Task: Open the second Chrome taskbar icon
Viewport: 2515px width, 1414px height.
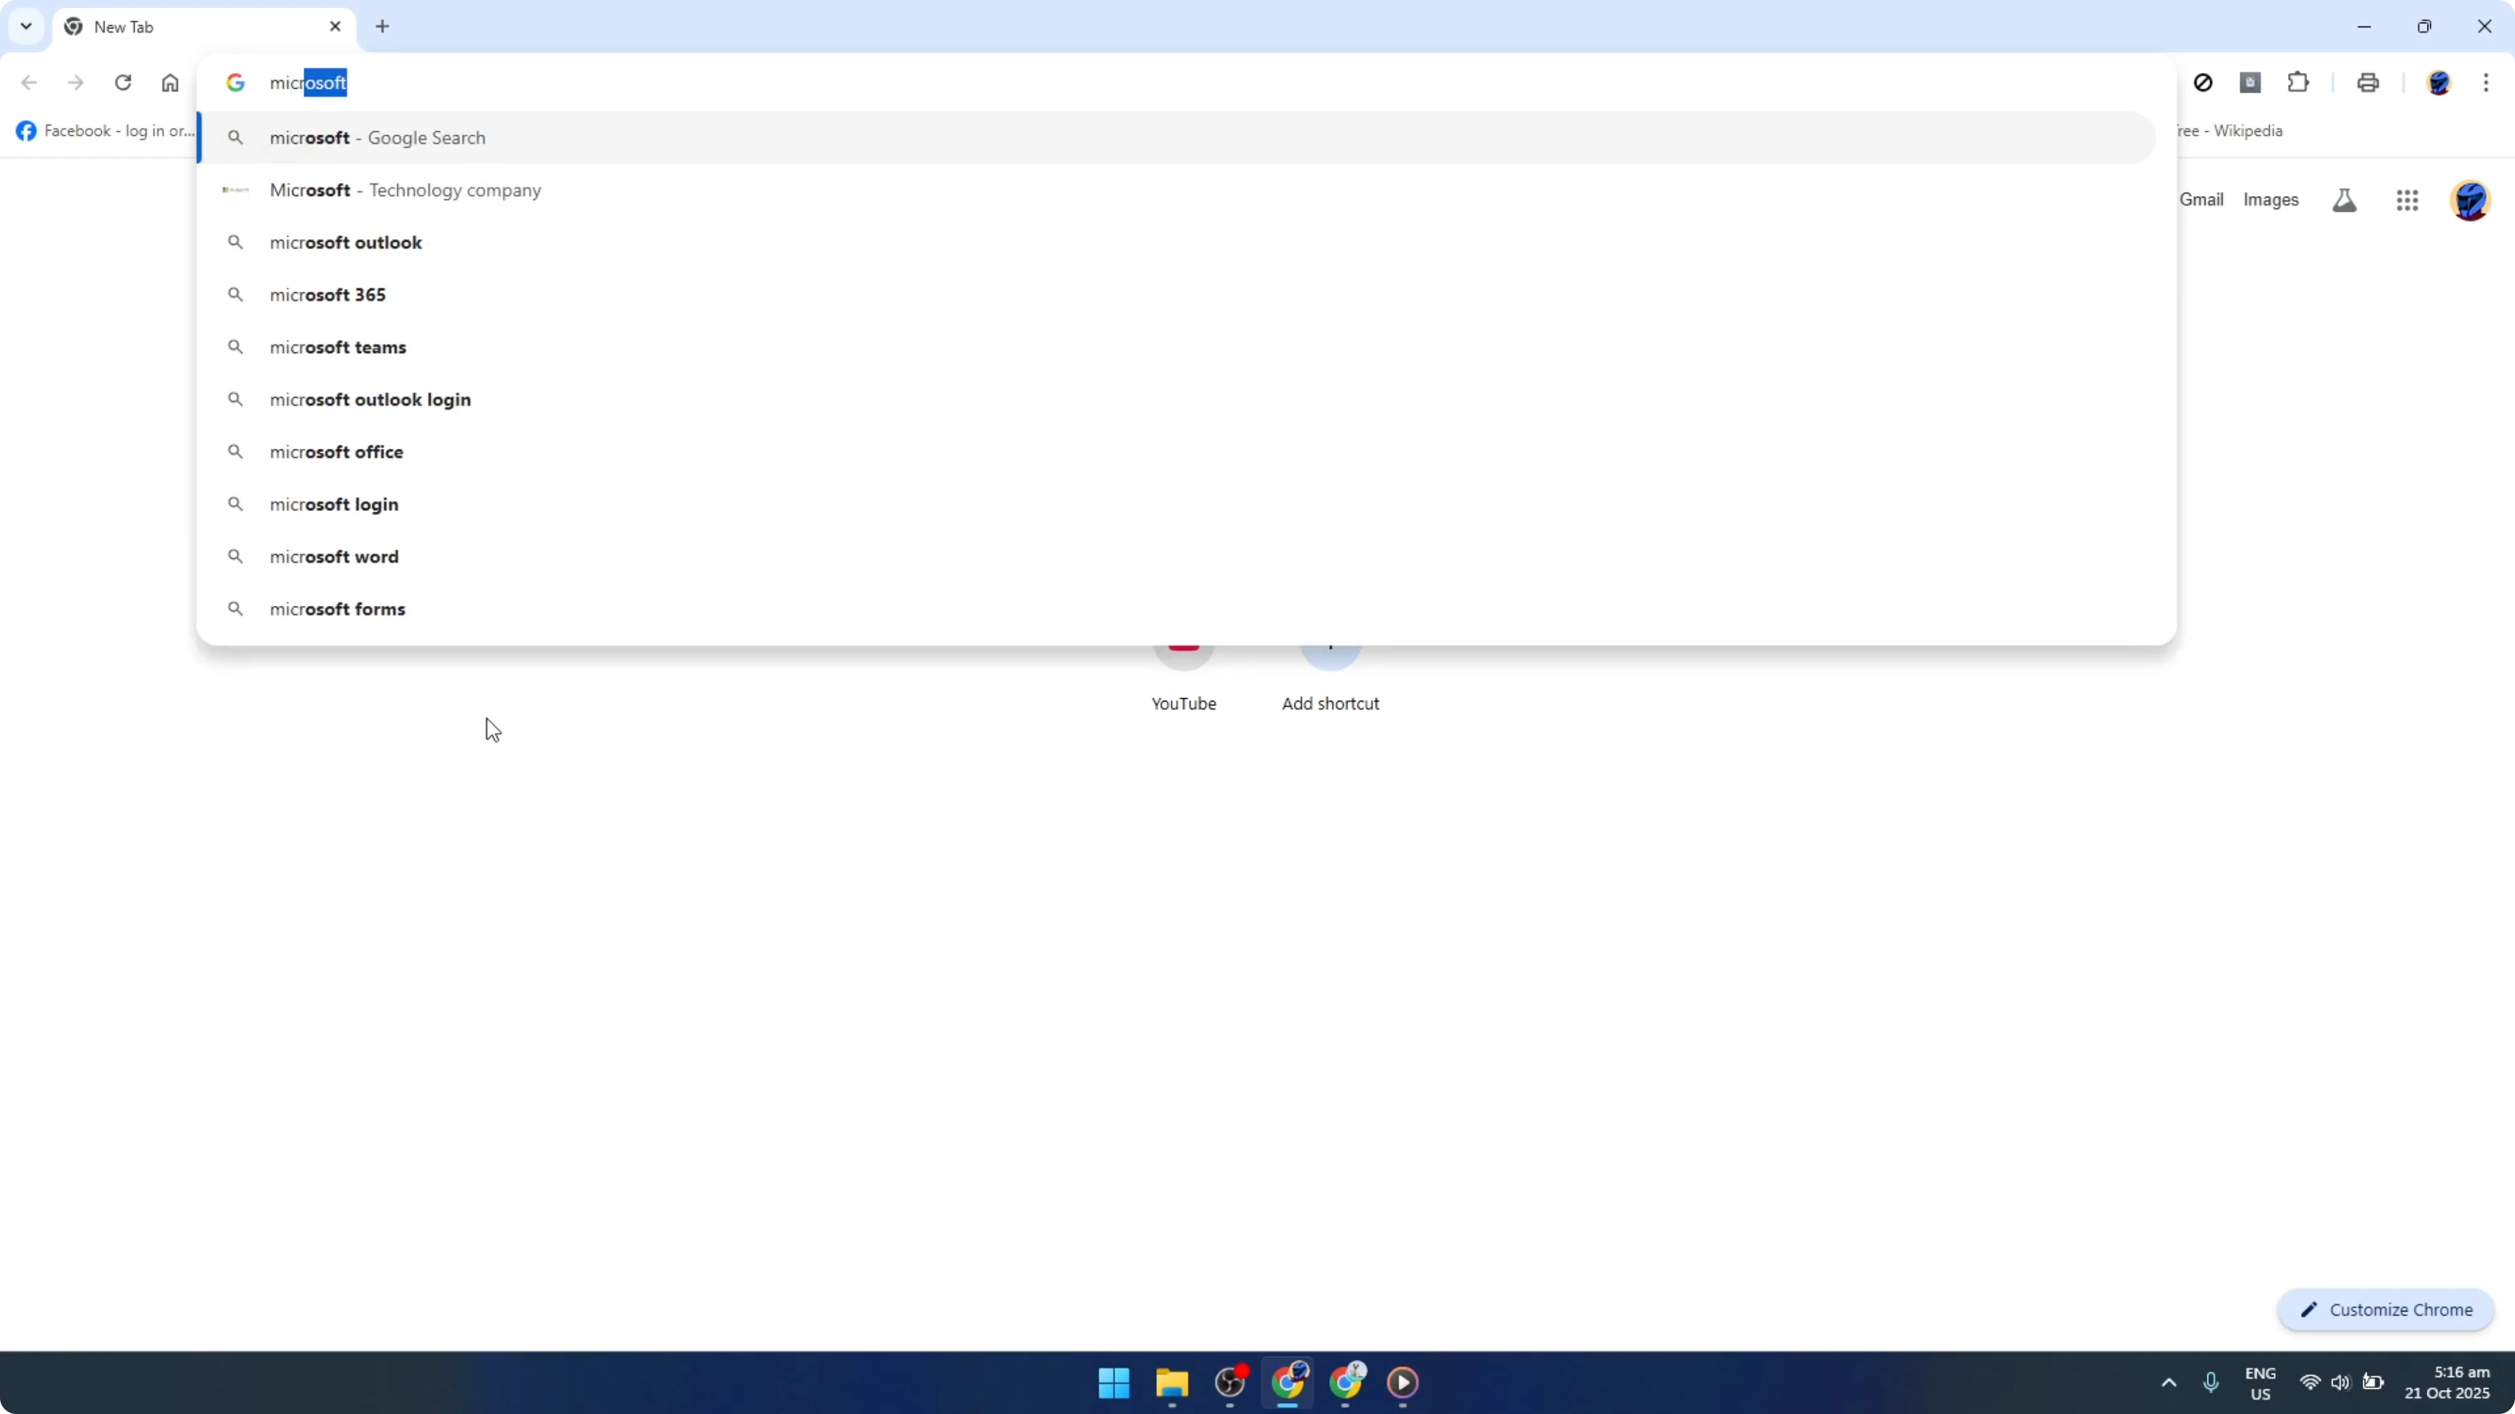Action: 1346,1383
